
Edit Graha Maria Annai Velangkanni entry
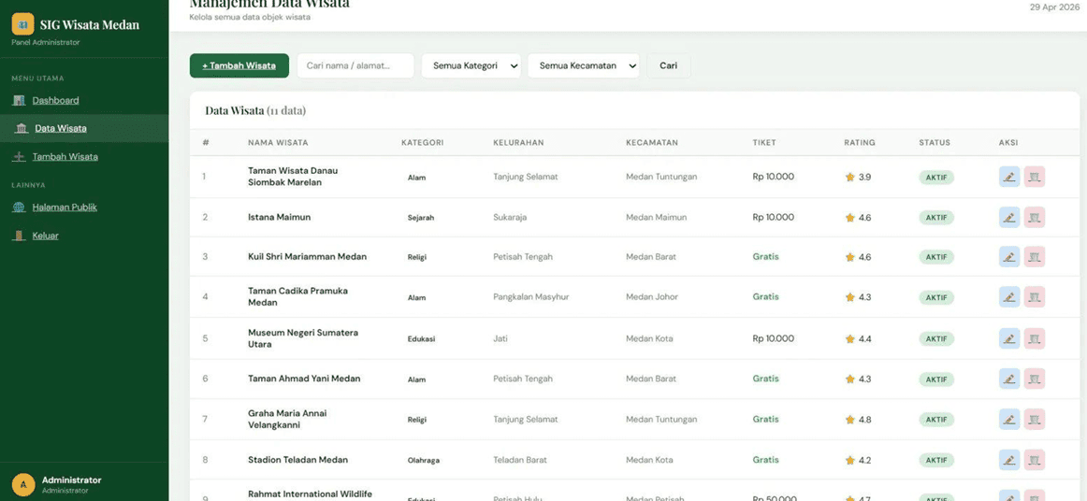[1009, 420]
